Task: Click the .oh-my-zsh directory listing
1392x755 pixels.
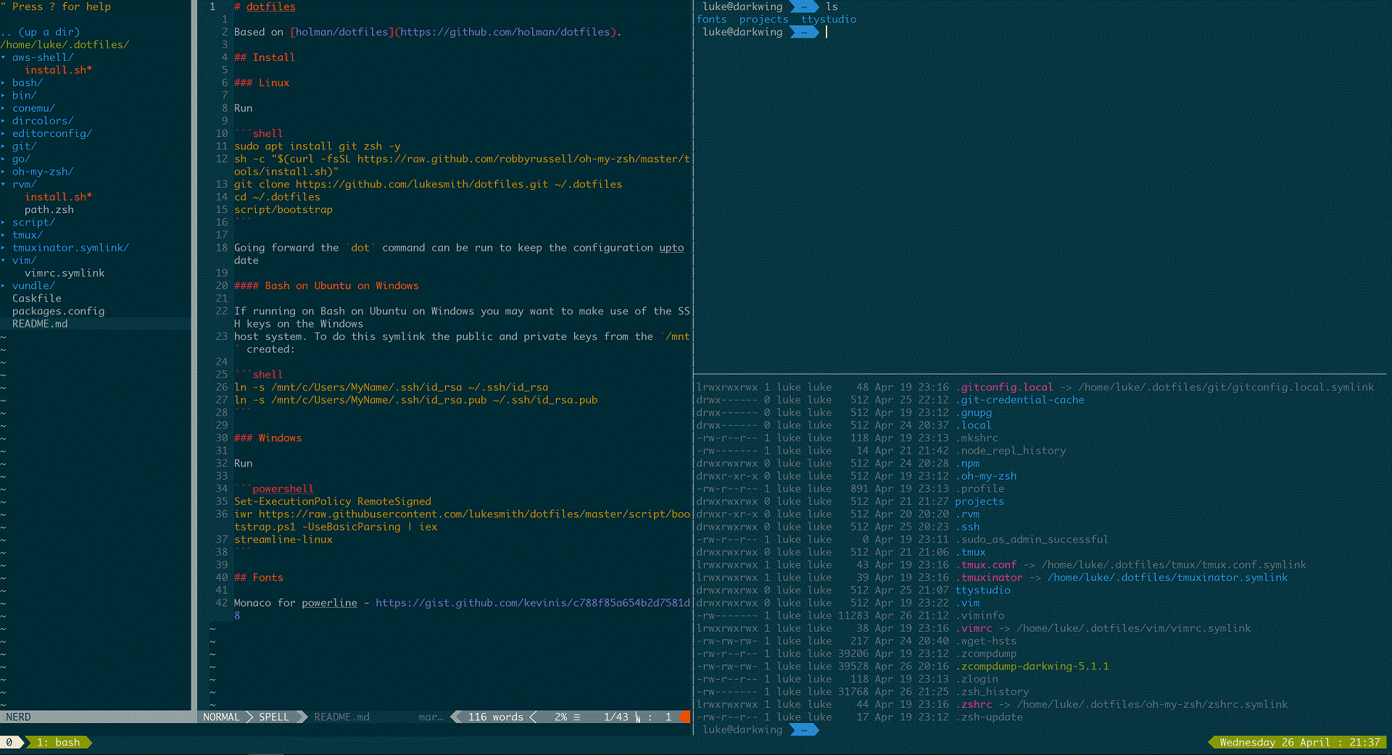Action: pos(986,475)
